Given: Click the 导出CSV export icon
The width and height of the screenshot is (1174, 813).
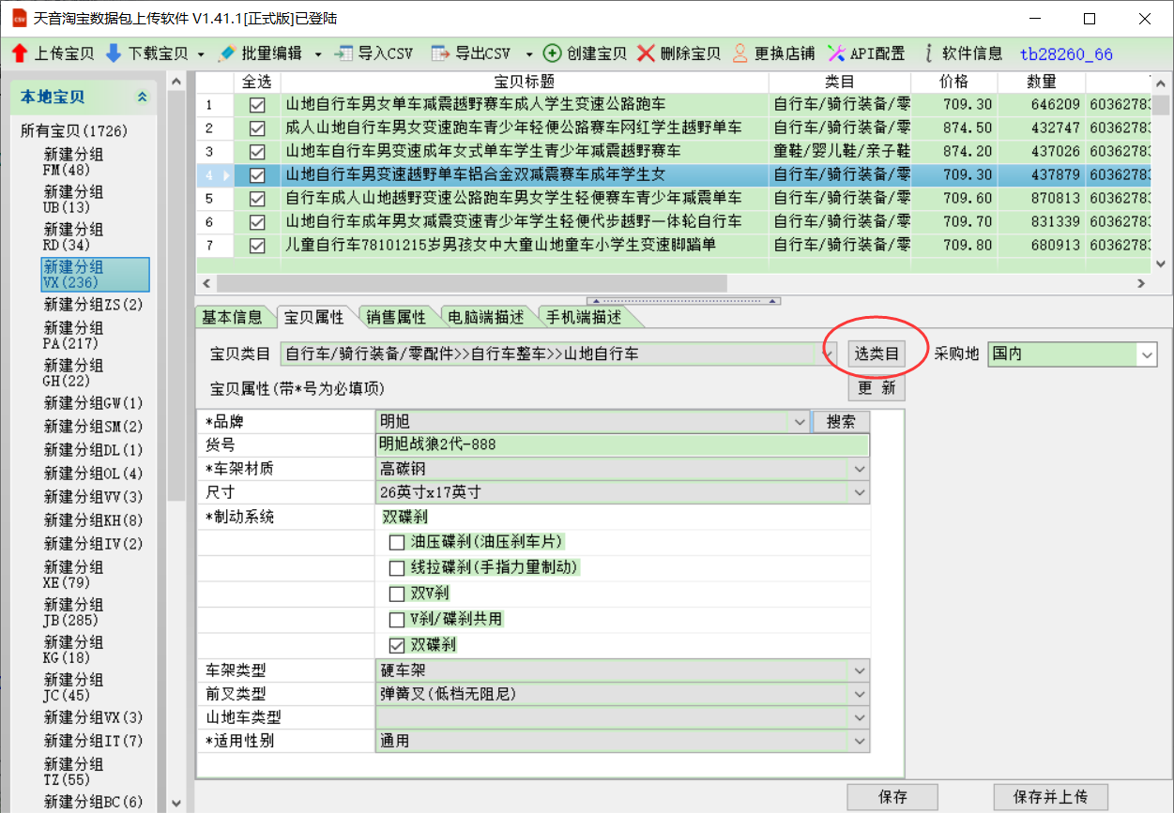Looking at the screenshot, I should (441, 53).
